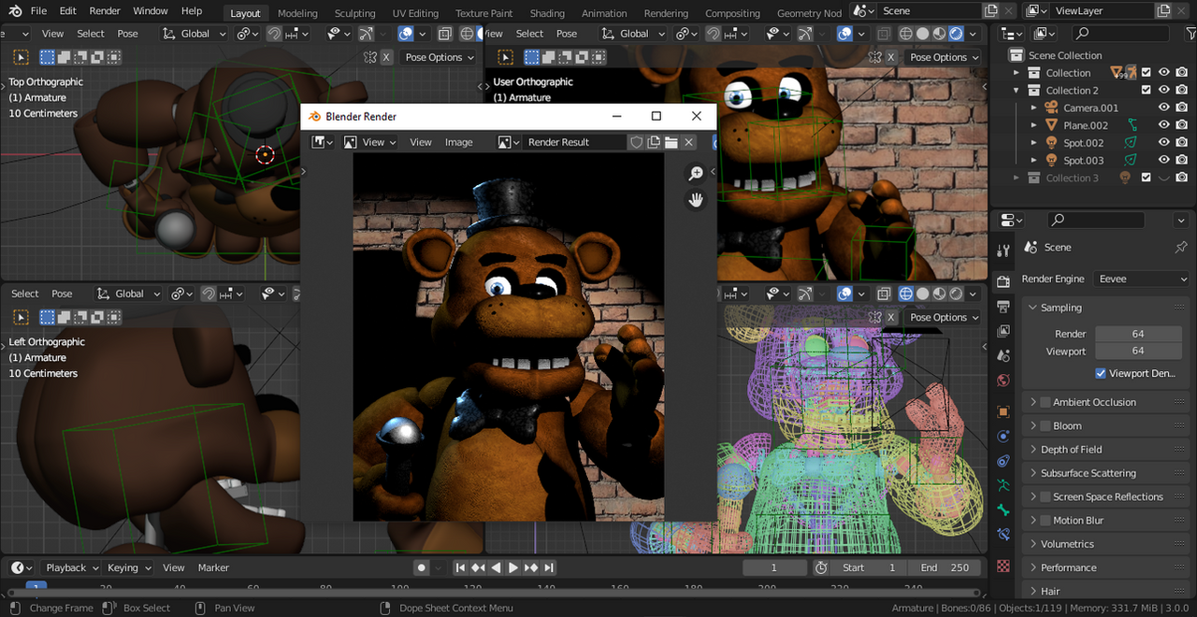The width and height of the screenshot is (1197, 617).
Task: Open the Output properties tab
Action: [x=1003, y=307]
